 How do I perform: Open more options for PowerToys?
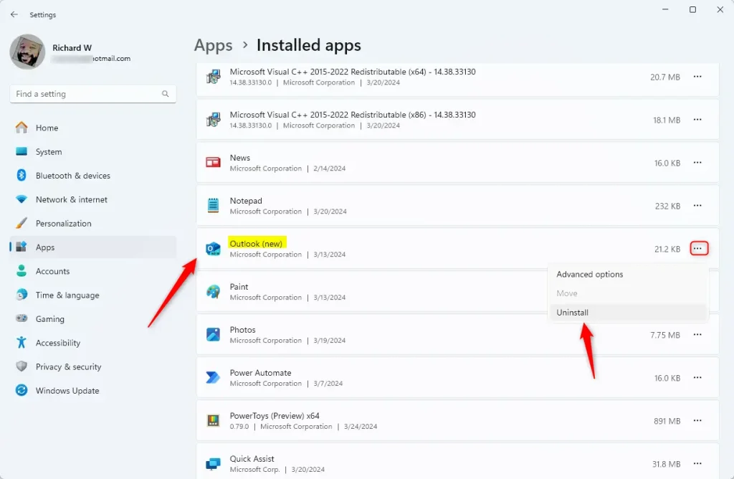(x=697, y=420)
